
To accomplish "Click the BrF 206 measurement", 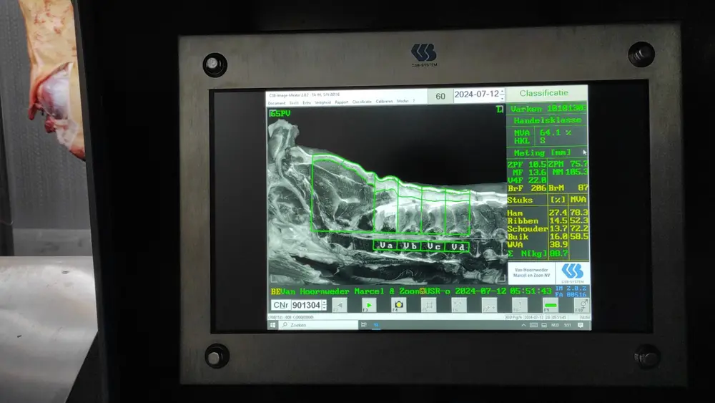I will point(527,188).
